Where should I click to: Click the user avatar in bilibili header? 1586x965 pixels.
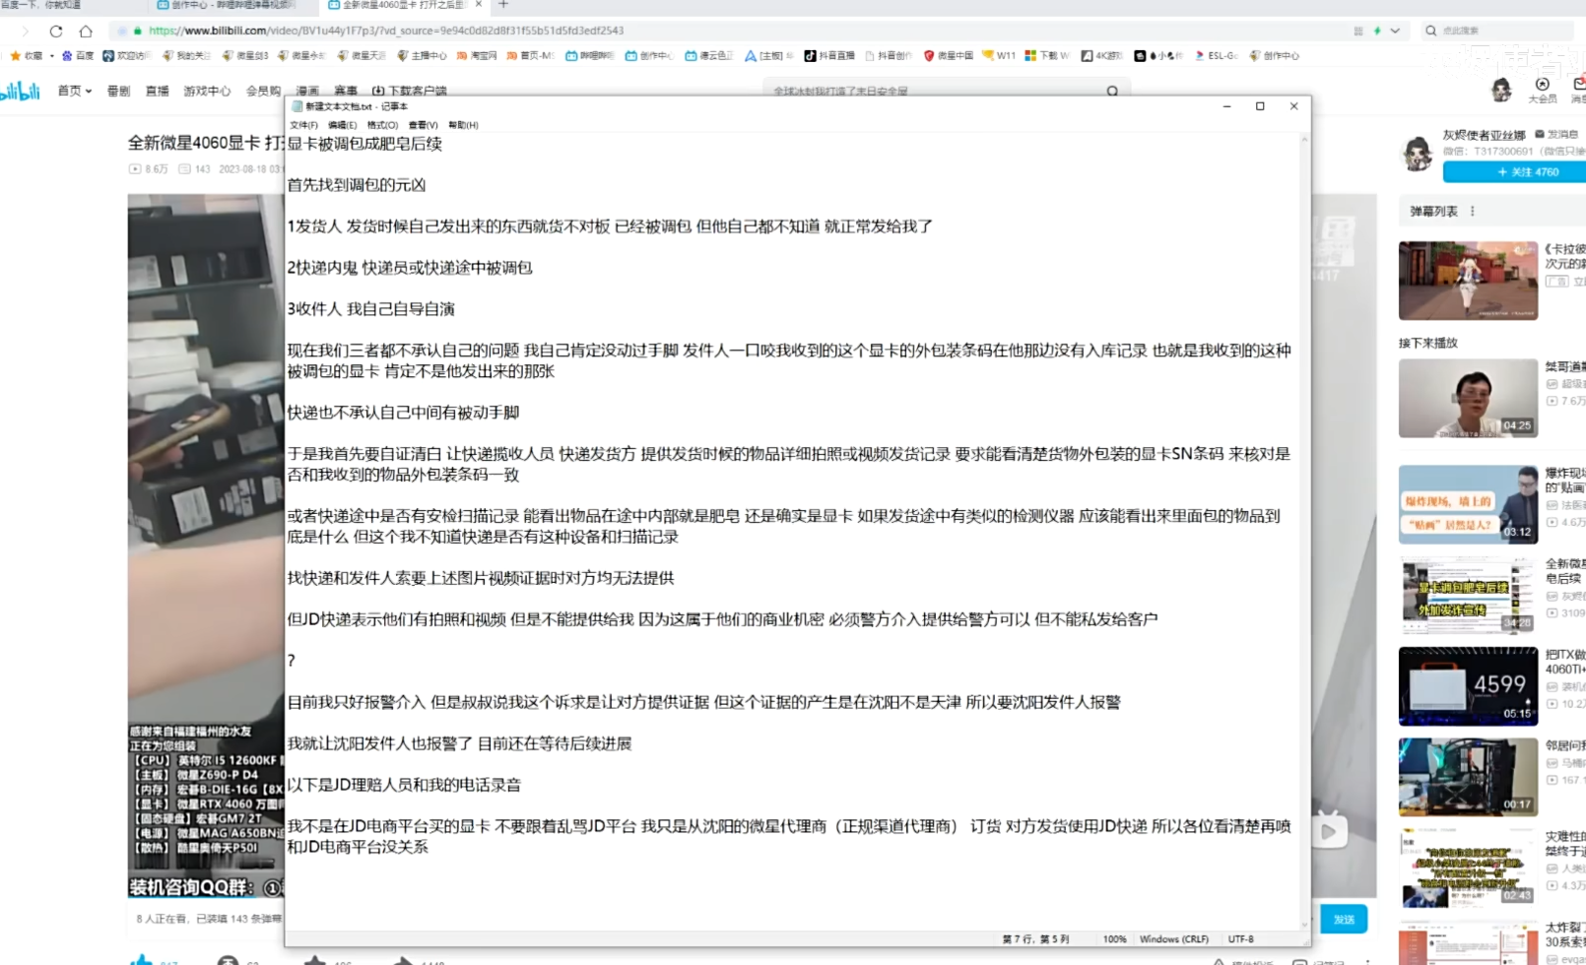[1501, 91]
